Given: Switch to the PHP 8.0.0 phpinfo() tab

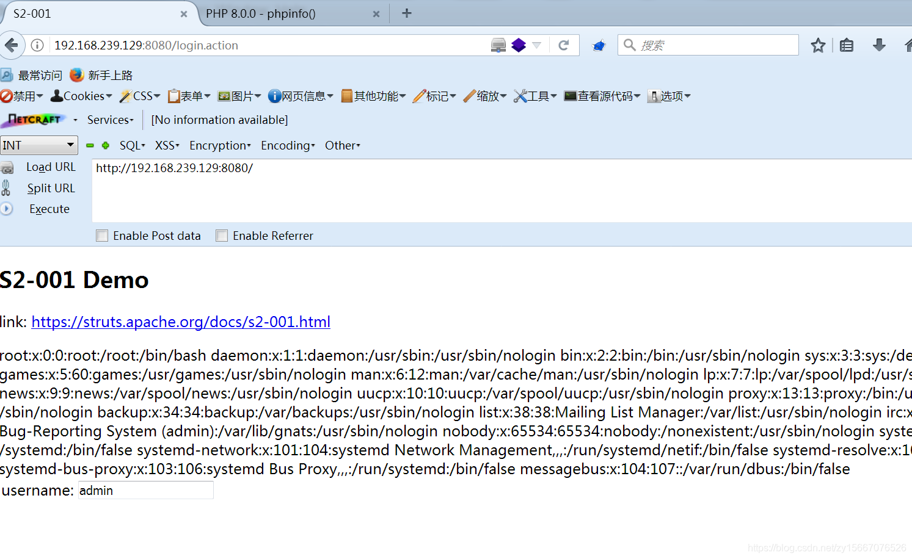Looking at the screenshot, I should point(292,13).
